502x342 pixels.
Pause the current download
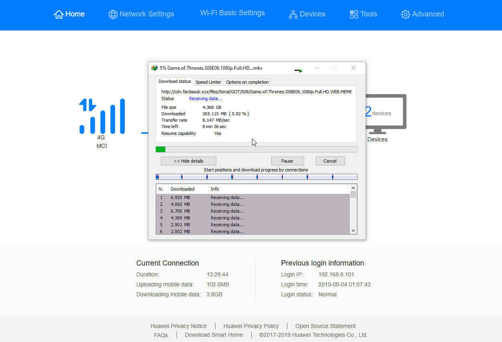287,161
